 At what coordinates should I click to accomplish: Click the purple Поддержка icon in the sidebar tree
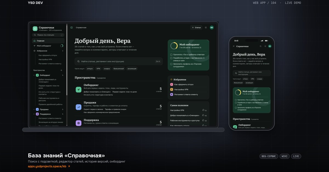[x=37, y=114]
